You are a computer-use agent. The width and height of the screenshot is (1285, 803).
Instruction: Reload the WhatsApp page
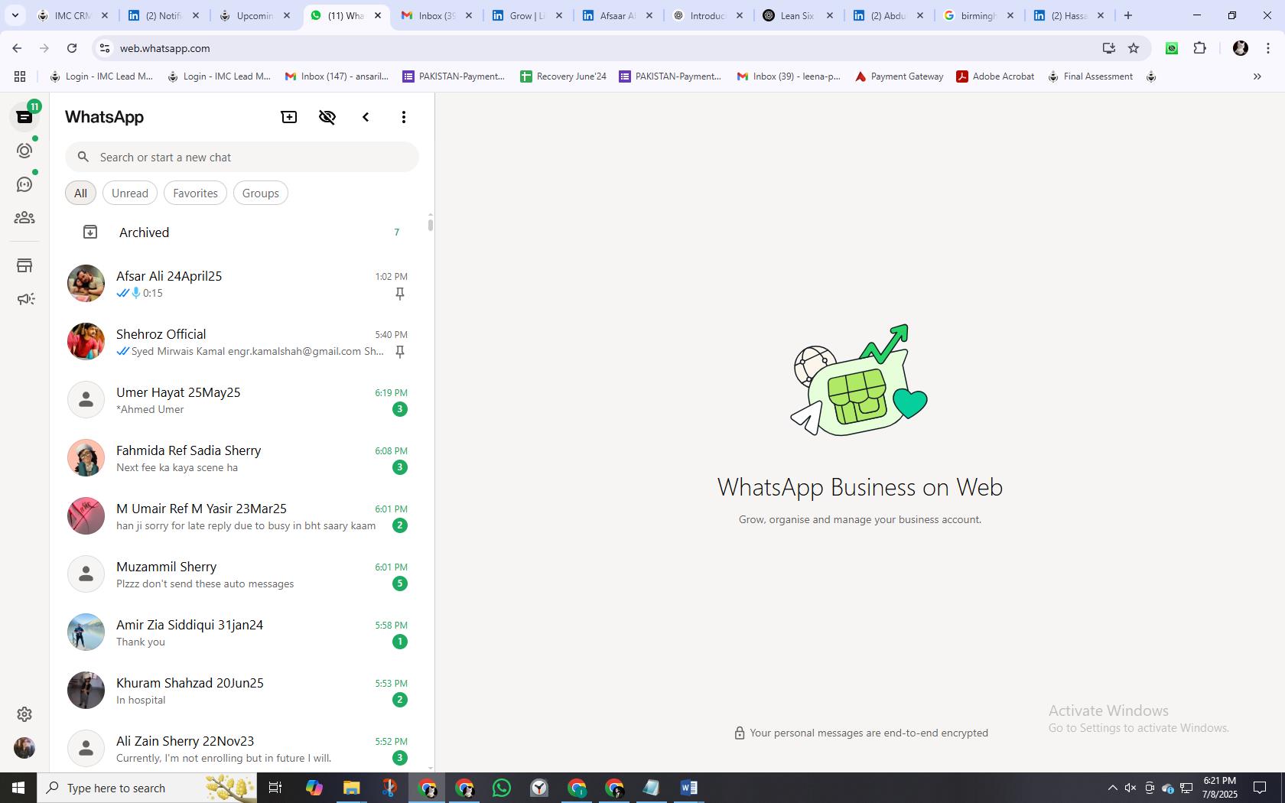click(x=72, y=48)
